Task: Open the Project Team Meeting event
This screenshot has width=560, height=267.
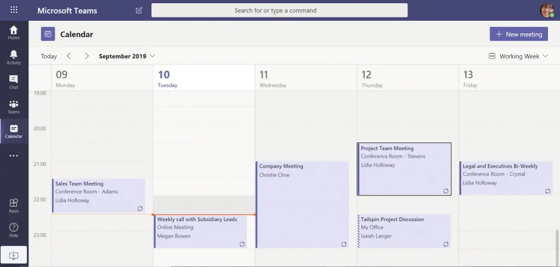Action: pyautogui.click(x=404, y=169)
